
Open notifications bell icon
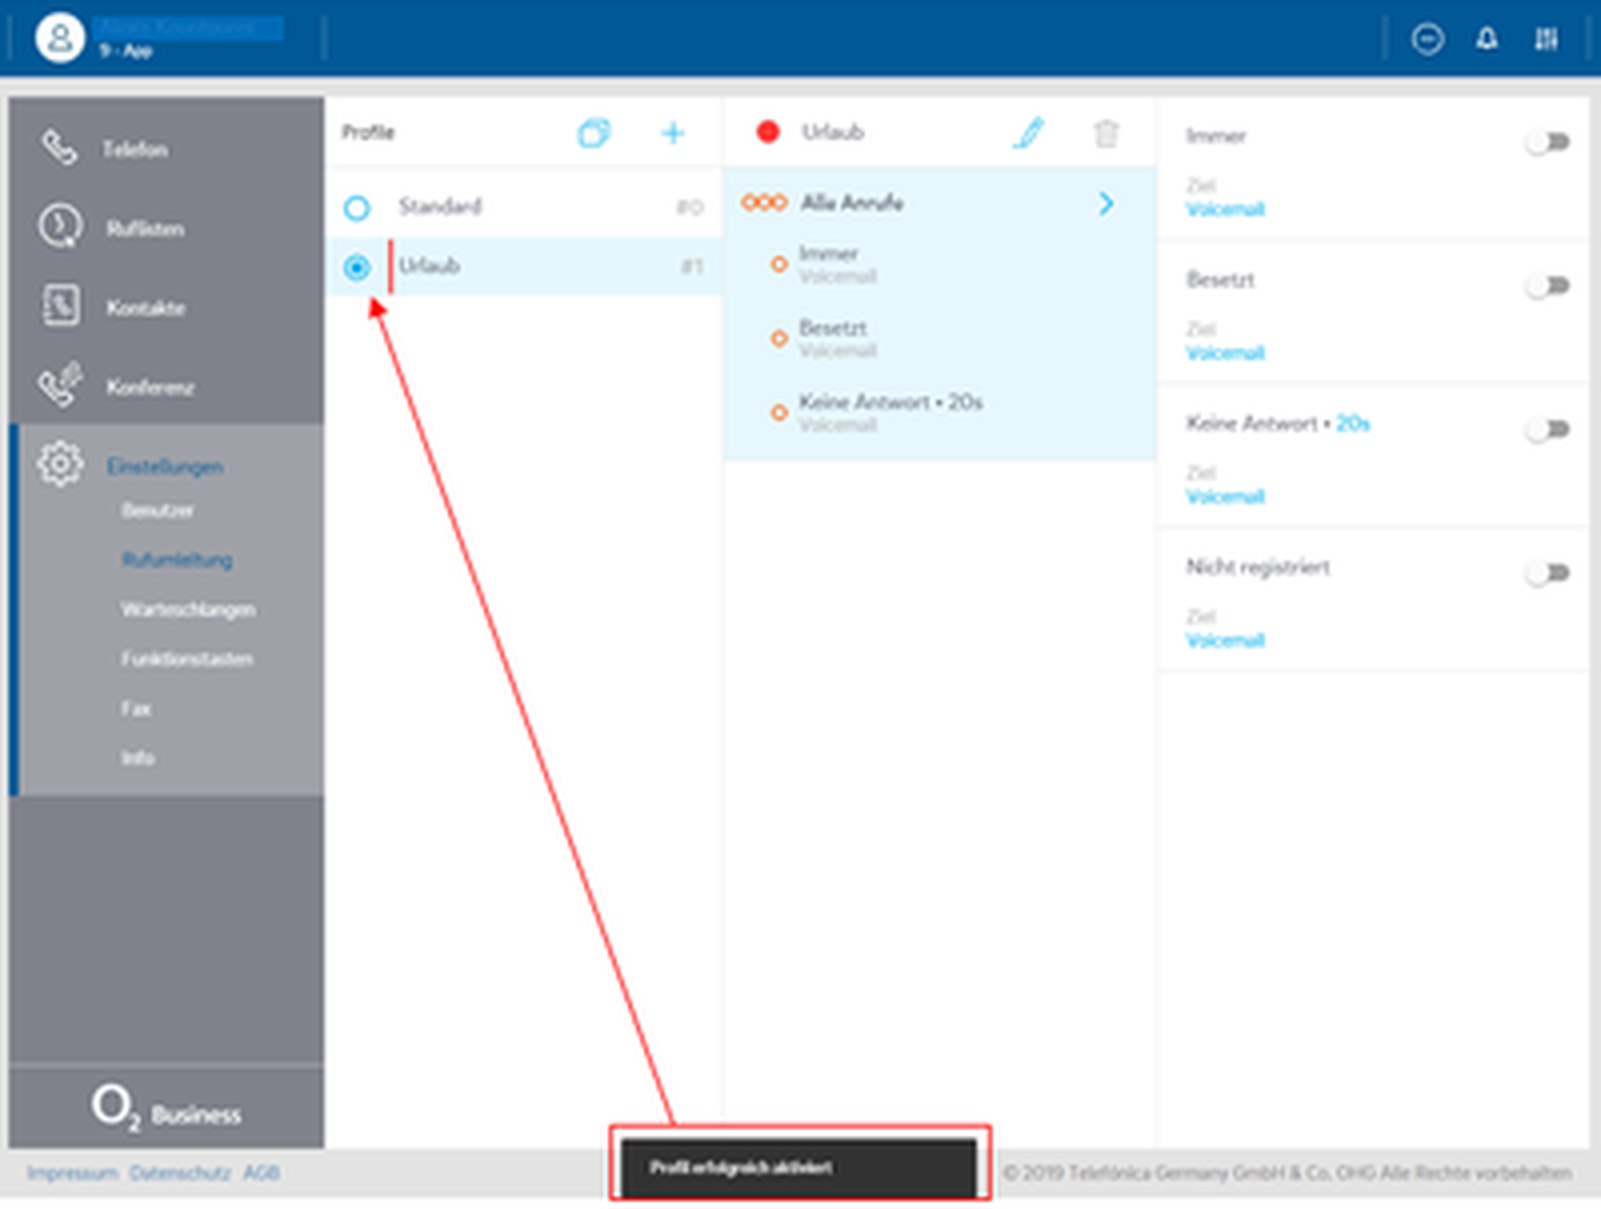click(x=1487, y=38)
